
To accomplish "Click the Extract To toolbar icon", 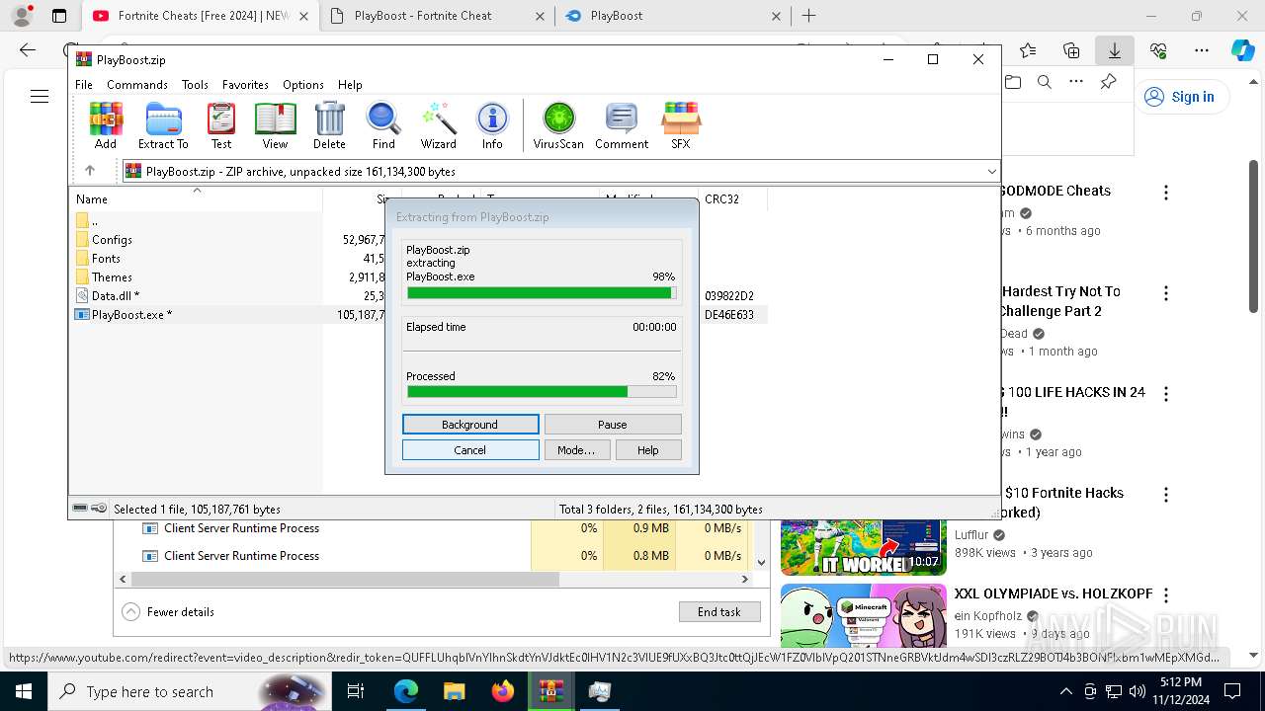I will [163, 125].
